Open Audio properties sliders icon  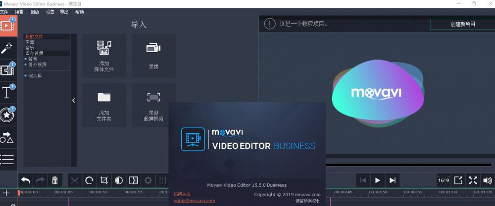click(x=162, y=180)
